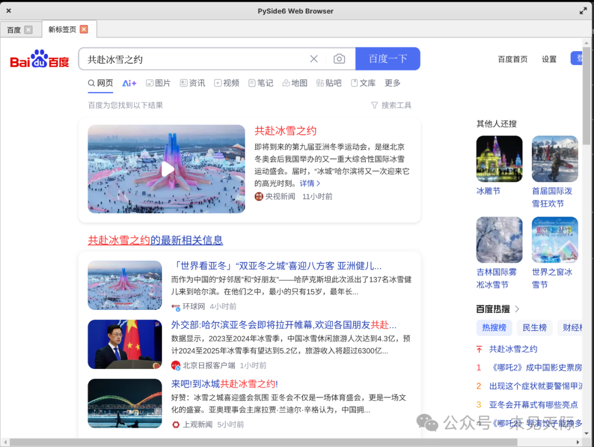Screen dimensions: 594x447
Task: Select 热搜榜 tab
Action: click(494, 328)
